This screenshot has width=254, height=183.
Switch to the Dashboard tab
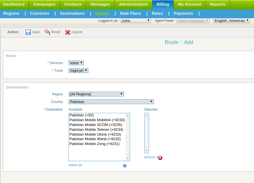click(x=14, y=4)
